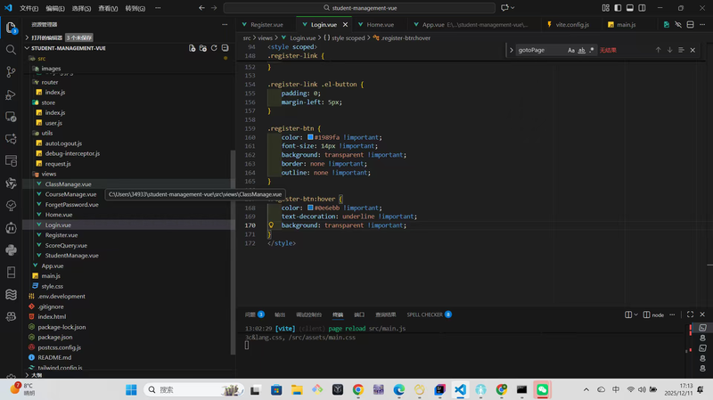Open WeChat from the Windows taskbar
The width and height of the screenshot is (713, 400).
[x=542, y=389]
